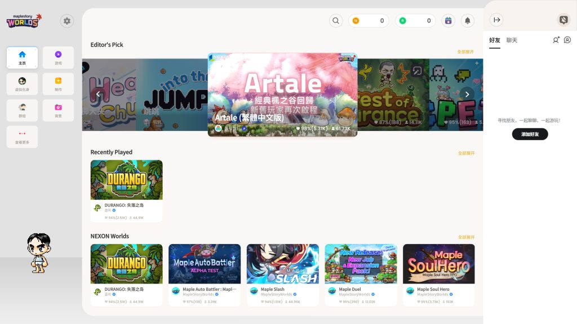577x324 pixels.
Task: Open 虚拟化身 avatar section in sidebar
Action: (22, 84)
